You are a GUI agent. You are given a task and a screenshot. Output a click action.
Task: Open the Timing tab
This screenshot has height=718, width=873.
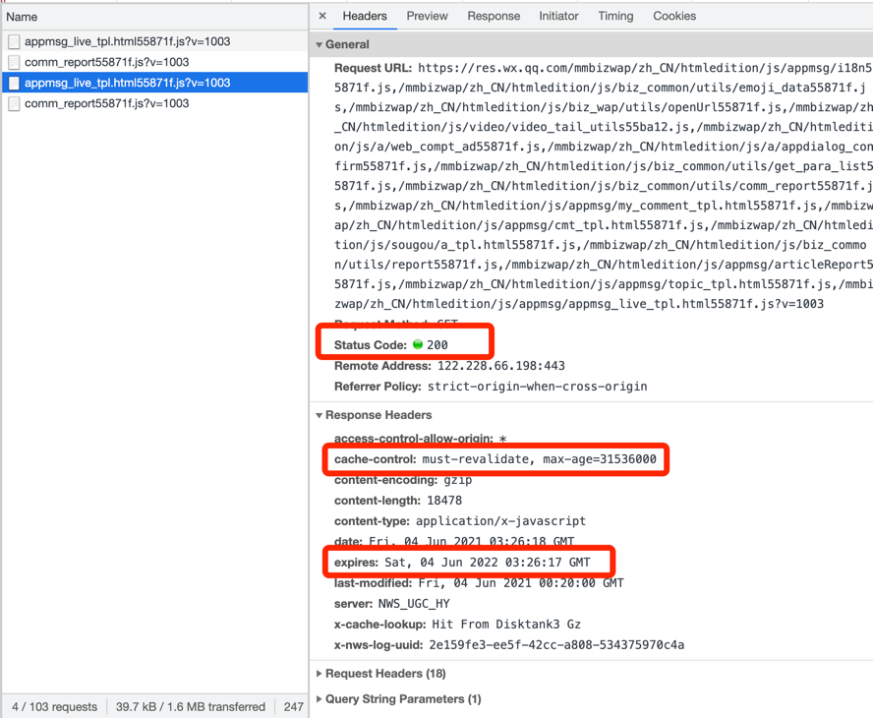click(615, 16)
